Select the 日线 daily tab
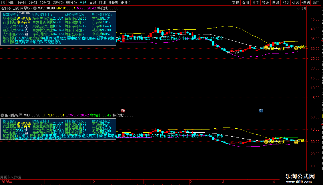 click(x=83, y=3)
